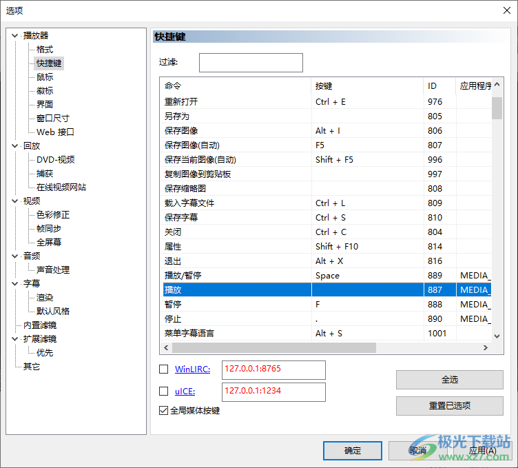Click the 全选 button
The height and width of the screenshot is (468, 518).
point(449,380)
